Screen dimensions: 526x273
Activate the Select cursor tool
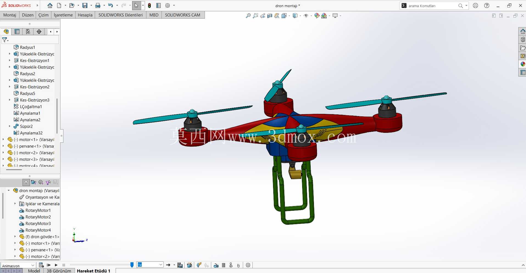(x=137, y=5)
